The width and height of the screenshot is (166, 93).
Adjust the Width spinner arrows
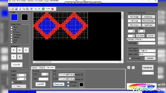(25, 79)
